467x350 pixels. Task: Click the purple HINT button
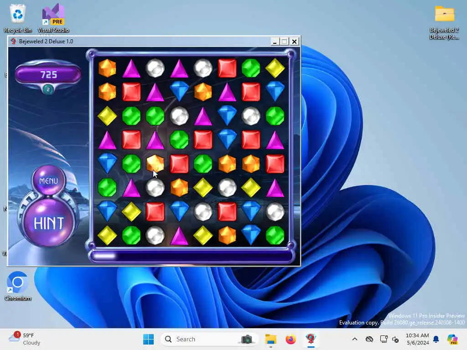point(48,222)
